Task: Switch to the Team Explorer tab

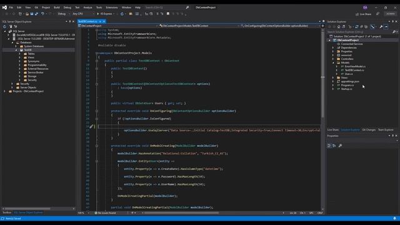Action: pos(386,130)
